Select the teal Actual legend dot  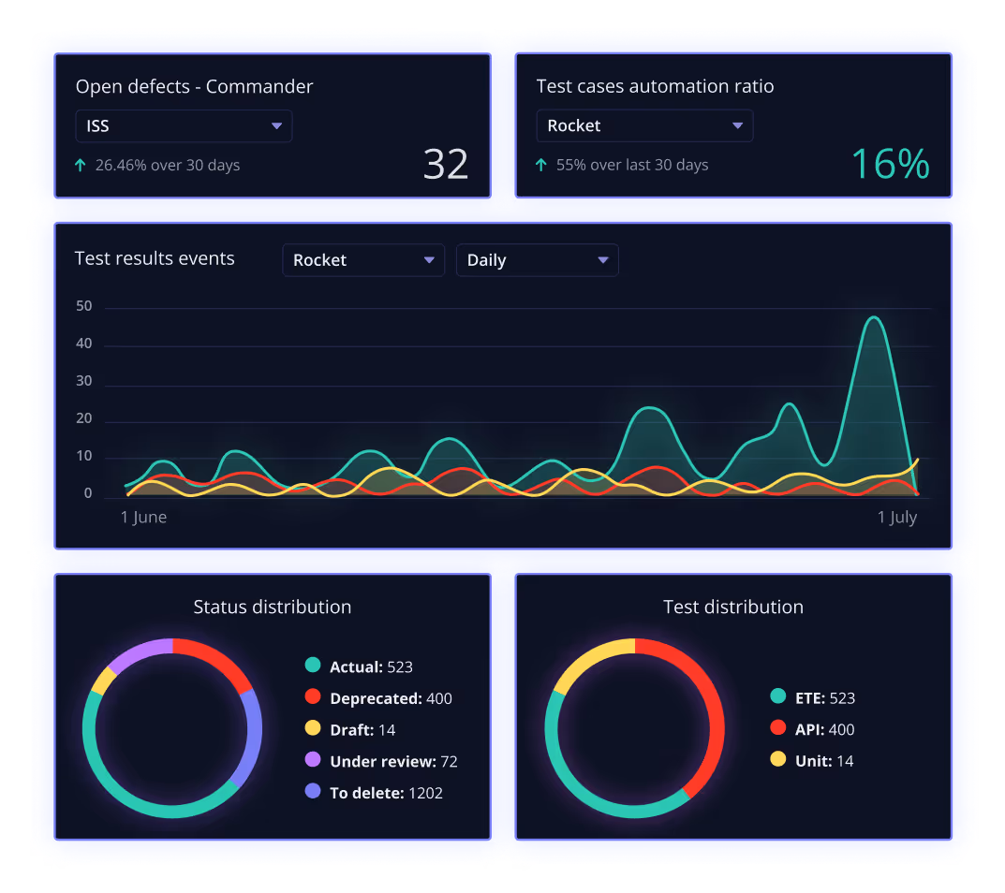[313, 666]
